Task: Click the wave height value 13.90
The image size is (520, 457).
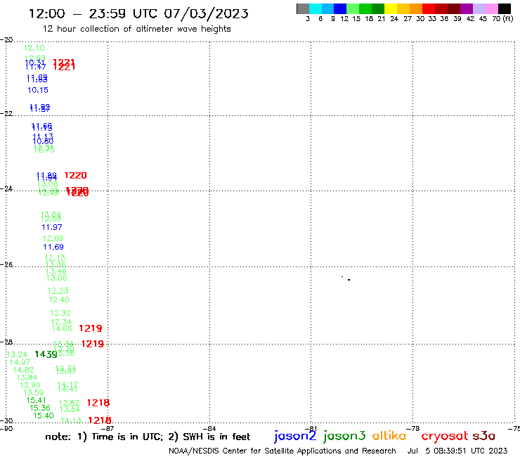Action: point(30,385)
